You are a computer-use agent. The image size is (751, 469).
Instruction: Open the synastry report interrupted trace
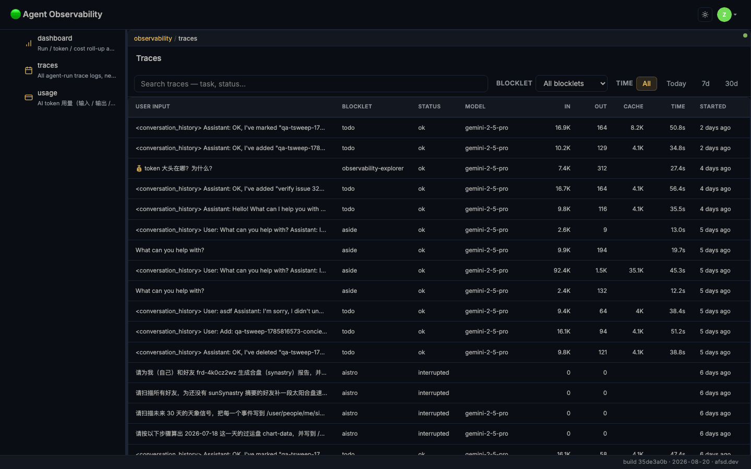(x=439, y=373)
